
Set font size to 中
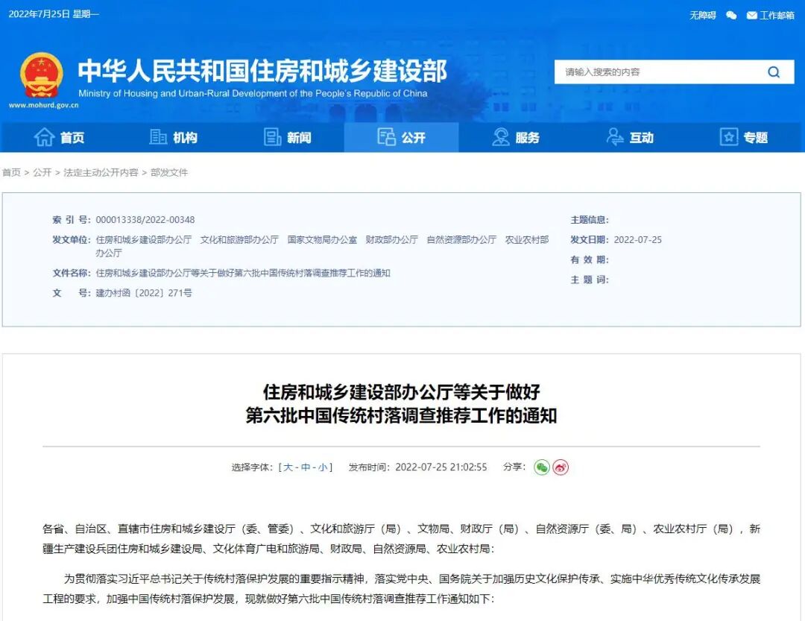[306, 467]
